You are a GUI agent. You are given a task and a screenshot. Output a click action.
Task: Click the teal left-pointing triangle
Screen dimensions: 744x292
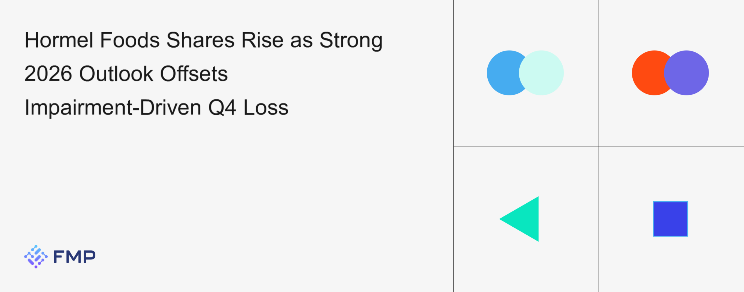point(524,219)
